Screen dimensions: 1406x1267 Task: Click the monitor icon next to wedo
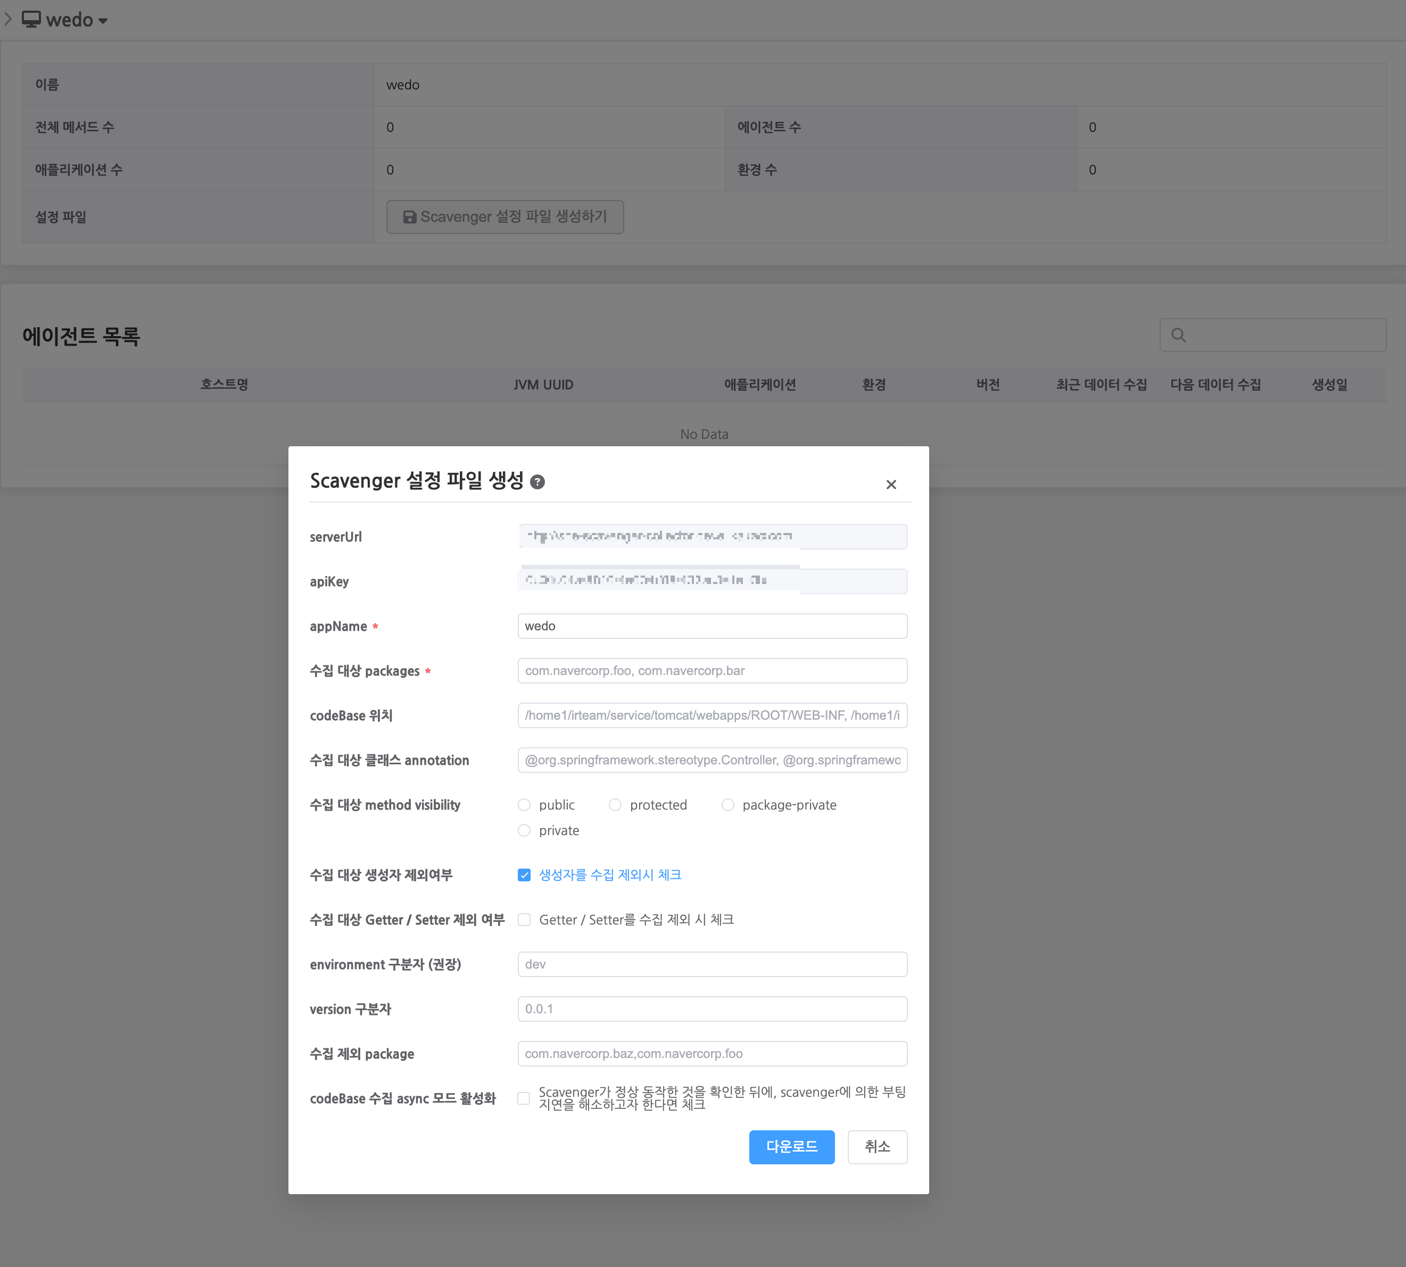[x=31, y=20]
